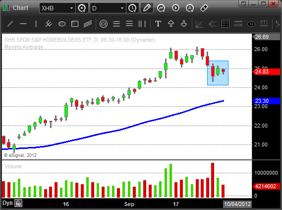The height and width of the screenshot is (210, 282).
Task: Click the linking arrows diamond icon
Action: click(x=204, y=8)
